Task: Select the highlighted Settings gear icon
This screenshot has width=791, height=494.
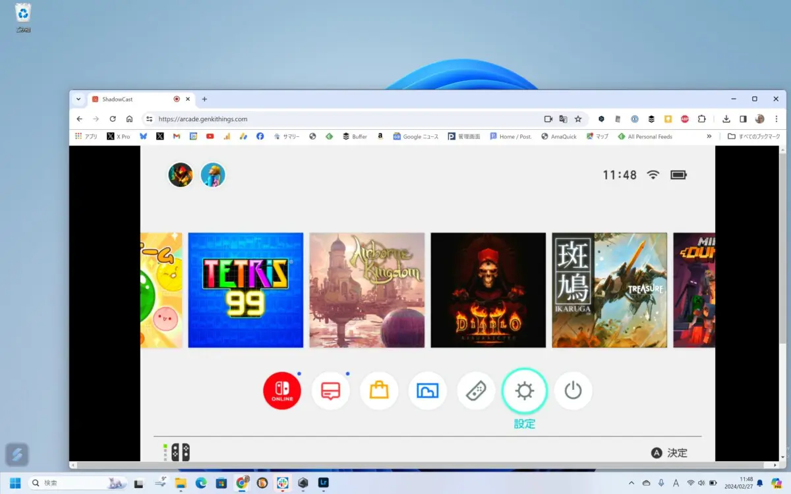Action: pyautogui.click(x=525, y=391)
